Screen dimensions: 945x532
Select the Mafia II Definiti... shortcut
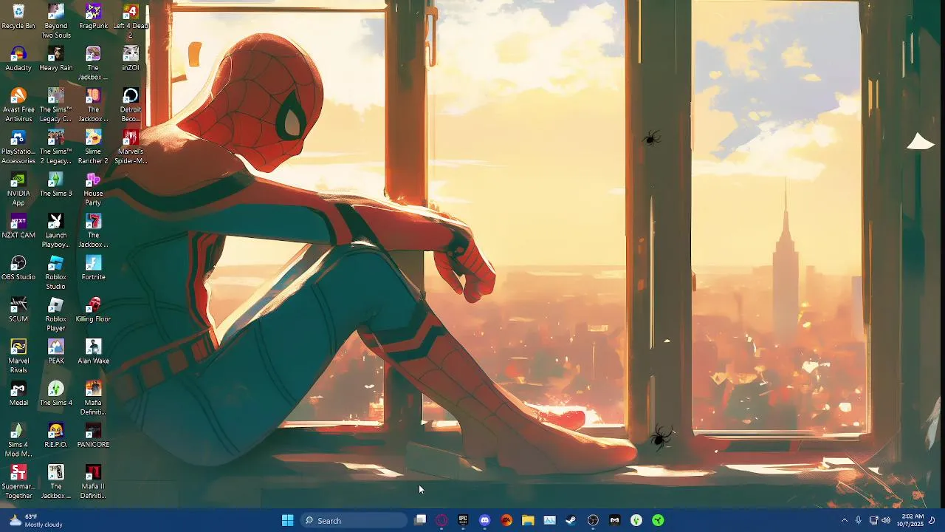click(x=93, y=482)
